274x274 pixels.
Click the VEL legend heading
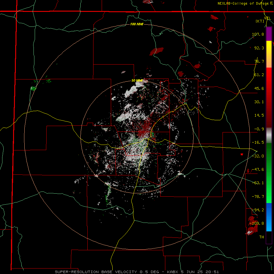267,18
